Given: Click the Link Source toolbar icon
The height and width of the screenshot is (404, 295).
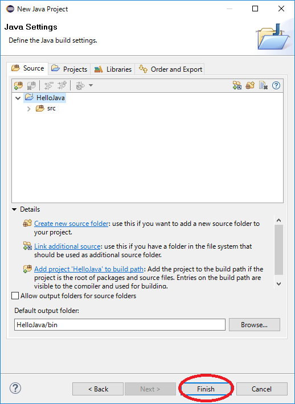Looking at the screenshot, I should pyautogui.click(x=237, y=85).
